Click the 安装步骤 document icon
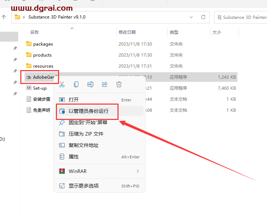267x221 pixels. tap(29, 99)
